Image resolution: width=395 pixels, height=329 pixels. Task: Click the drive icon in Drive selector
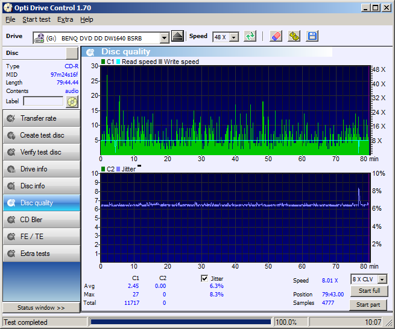click(x=39, y=38)
